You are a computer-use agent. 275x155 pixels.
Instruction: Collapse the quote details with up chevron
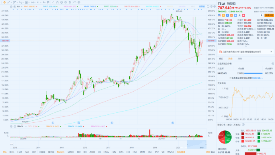pyautogui.click(x=246, y=47)
